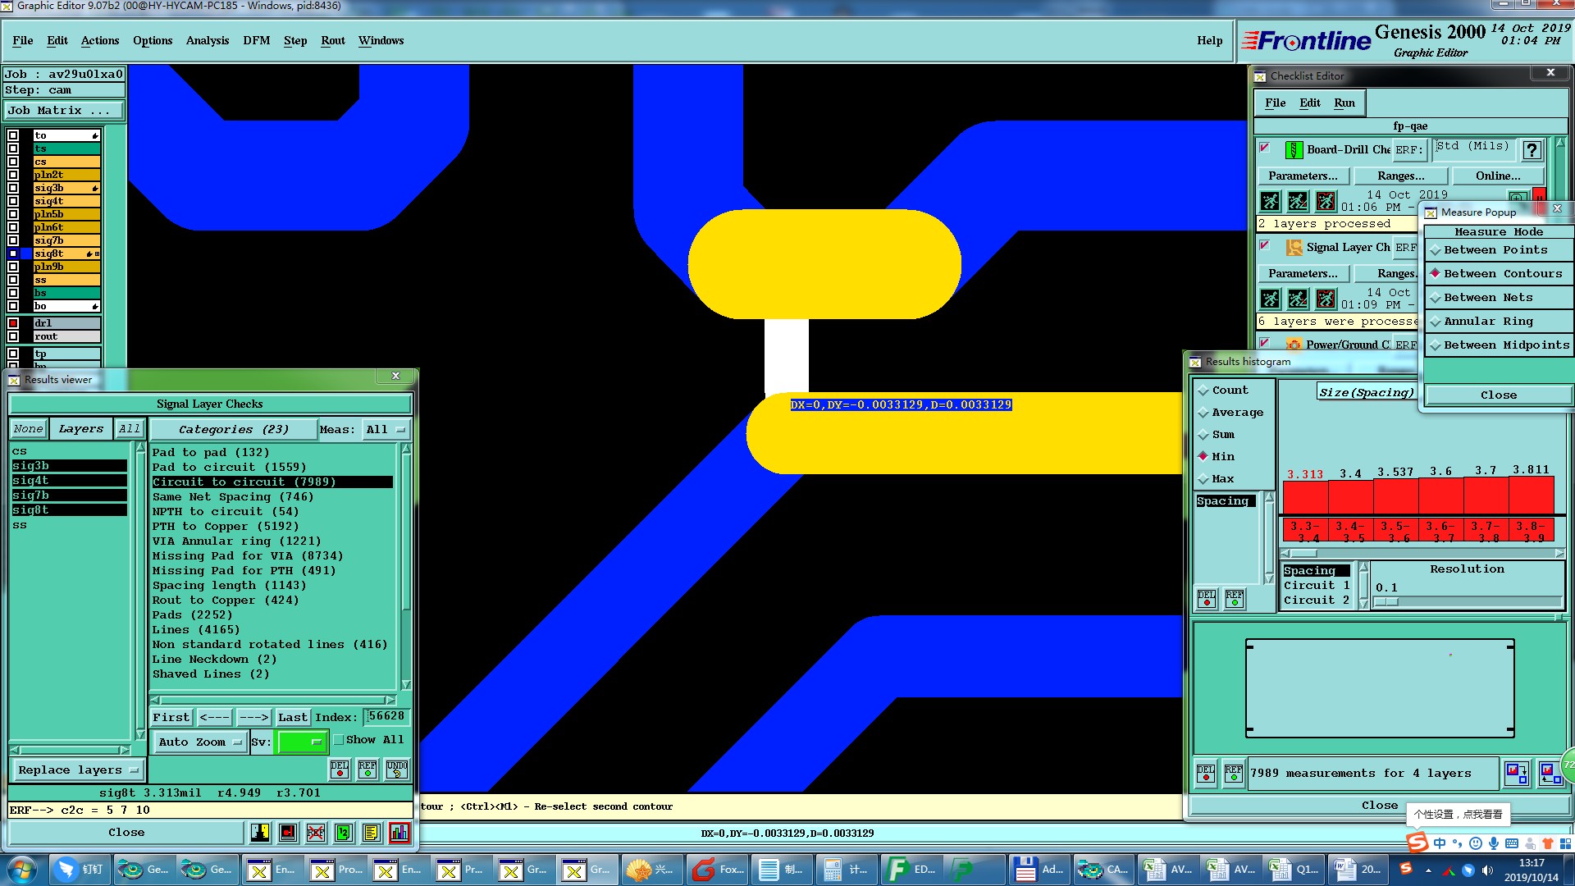Click the Job Matrix button
The image size is (1575, 886).
[x=64, y=111]
